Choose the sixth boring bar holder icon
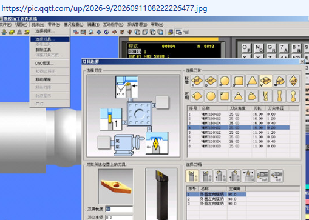This screenshot has height=220, width=309. coord(263,176)
